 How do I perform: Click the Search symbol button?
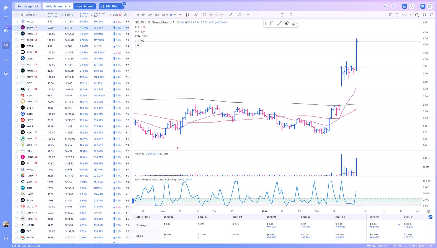pos(28,6)
